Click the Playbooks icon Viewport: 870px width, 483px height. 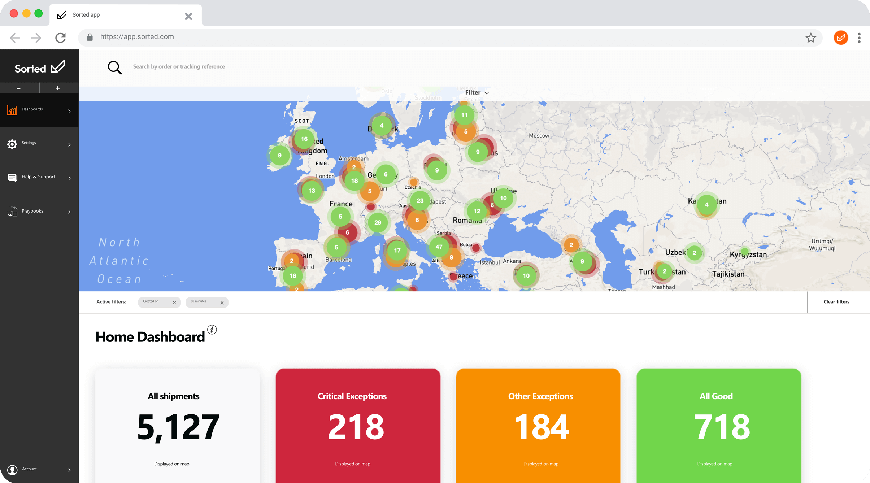point(12,212)
